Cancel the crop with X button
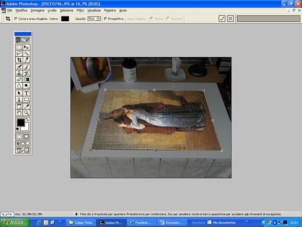This screenshot has width=302, height=227. pos(231,18)
